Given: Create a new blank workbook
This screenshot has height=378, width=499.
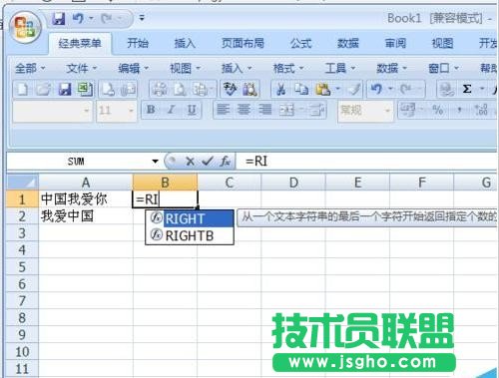Looking at the screenshot, I should click(x=23, y=90).
